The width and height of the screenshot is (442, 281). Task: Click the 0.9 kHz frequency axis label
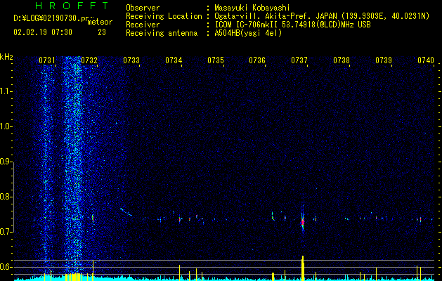click(6, 162)
